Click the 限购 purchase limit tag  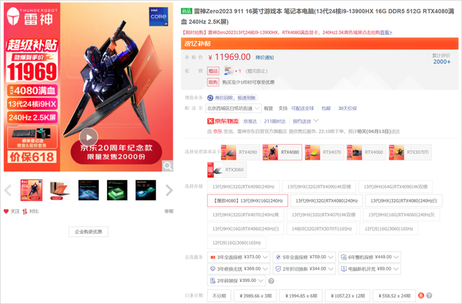pos(213,82)
